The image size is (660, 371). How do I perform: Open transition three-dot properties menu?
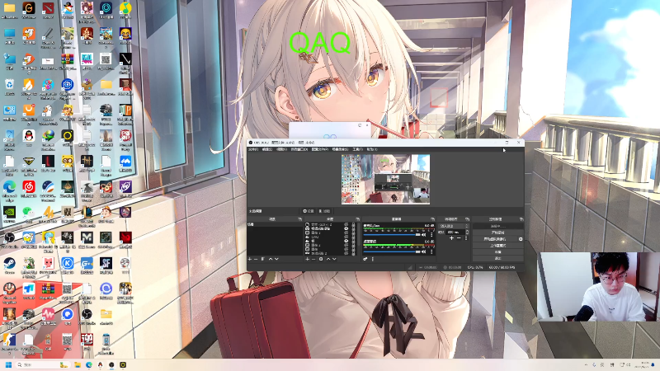pyautogui.click(x=466, y=238)
